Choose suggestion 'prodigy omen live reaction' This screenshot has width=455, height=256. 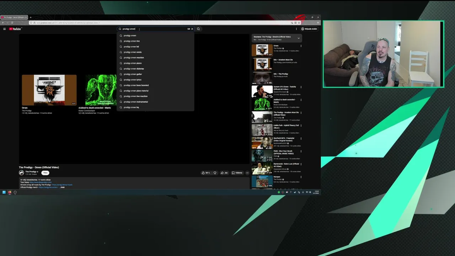click(x=155, y=96)
